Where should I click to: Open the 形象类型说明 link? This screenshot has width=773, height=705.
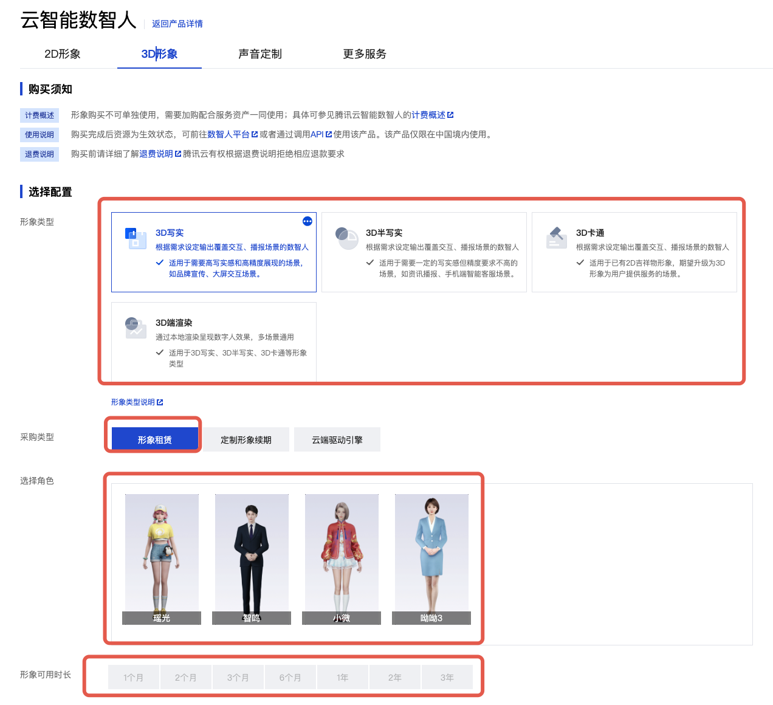(x=133, y=402)
